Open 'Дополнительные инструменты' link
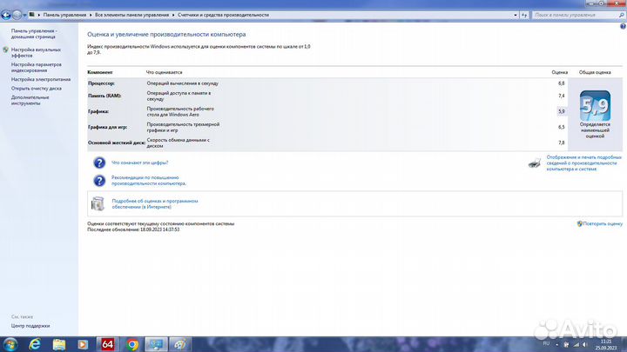Image resolution: width=627 pixels, height=352 pixels. [x=30, y=100]
